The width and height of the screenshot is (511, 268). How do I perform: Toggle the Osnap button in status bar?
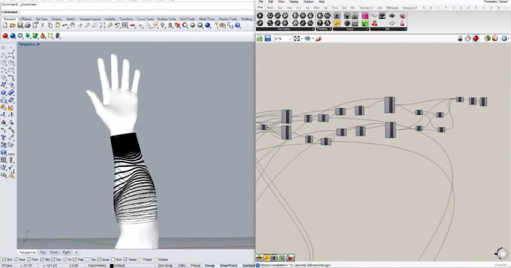210,265
